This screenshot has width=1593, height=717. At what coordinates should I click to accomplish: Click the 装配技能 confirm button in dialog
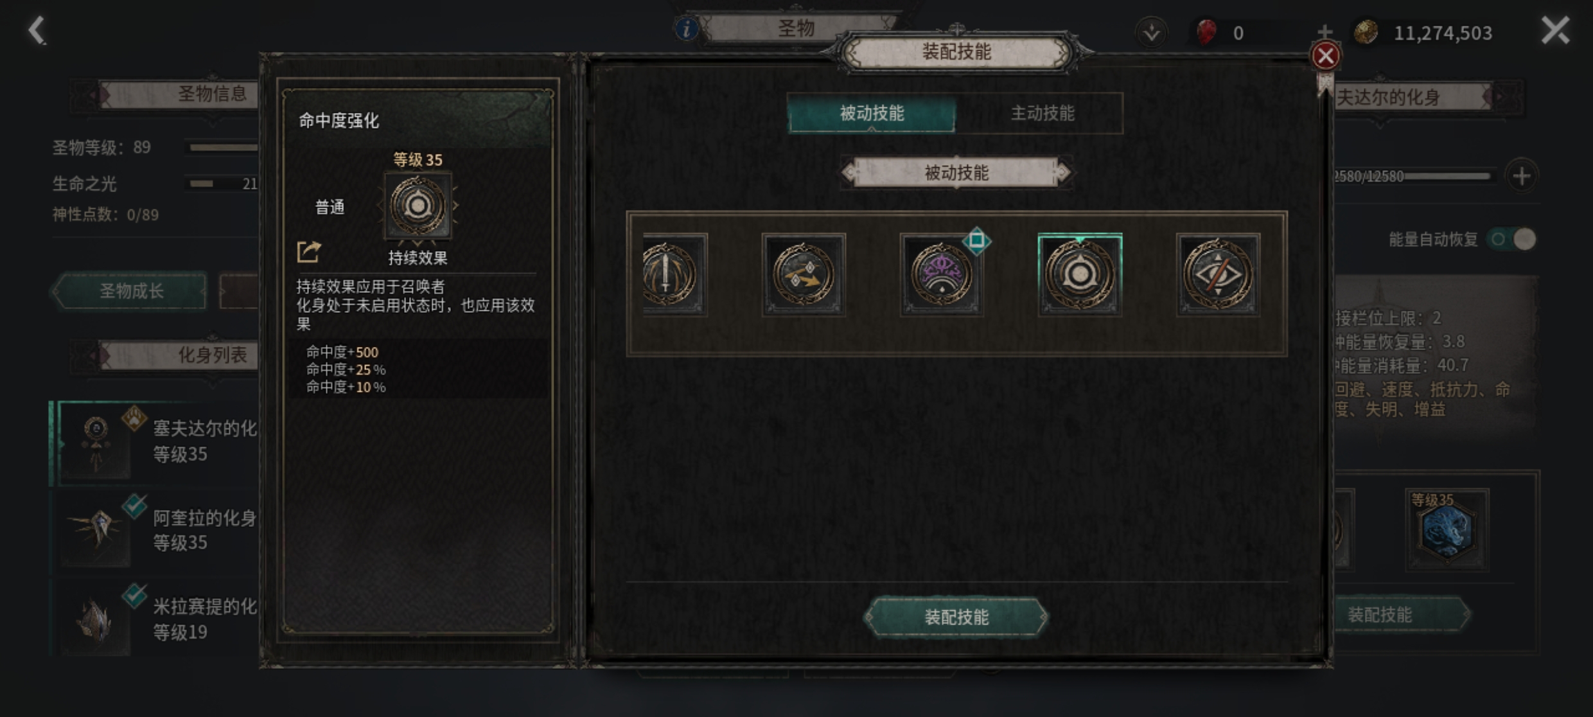tap(956, 617)
